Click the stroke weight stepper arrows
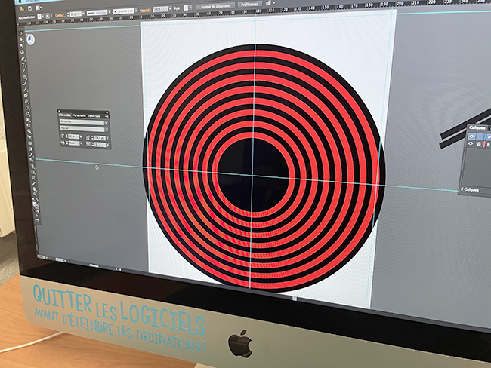491x368 pixels. pos(68,14)
